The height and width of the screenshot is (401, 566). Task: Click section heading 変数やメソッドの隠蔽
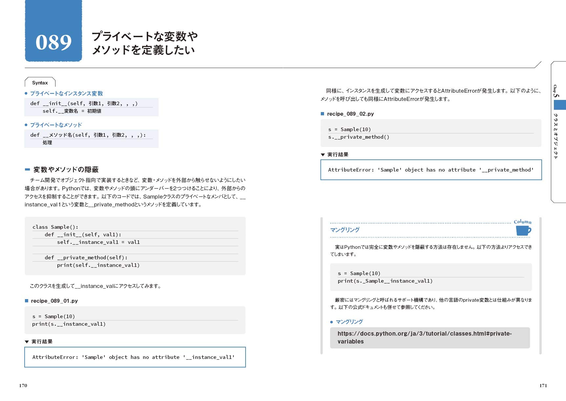66,170
